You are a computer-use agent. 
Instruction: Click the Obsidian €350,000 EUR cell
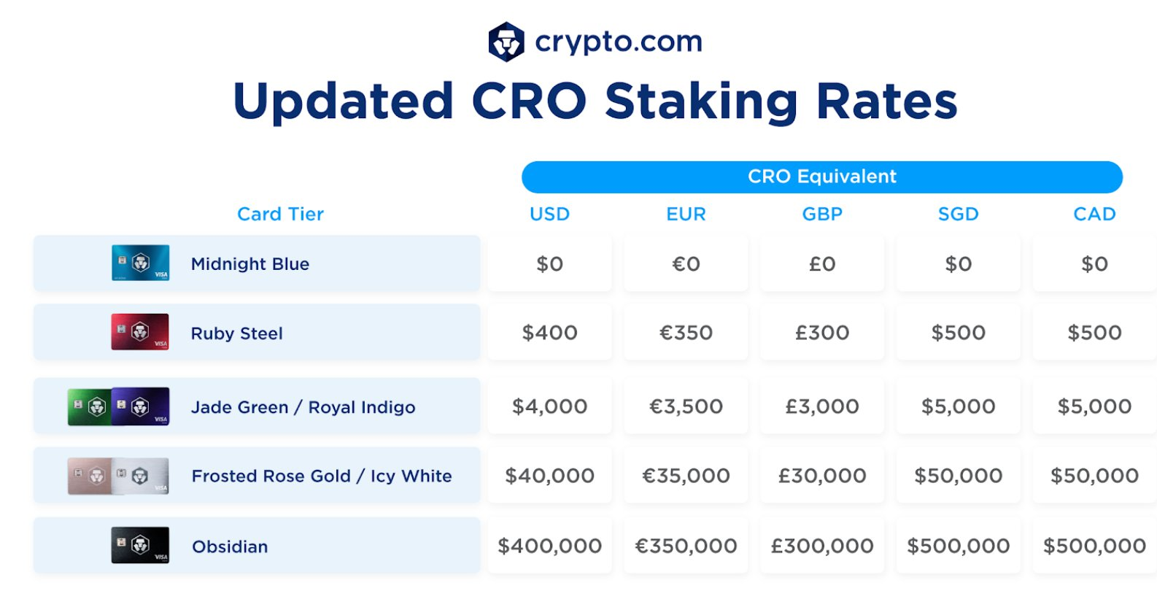[686, 546]
